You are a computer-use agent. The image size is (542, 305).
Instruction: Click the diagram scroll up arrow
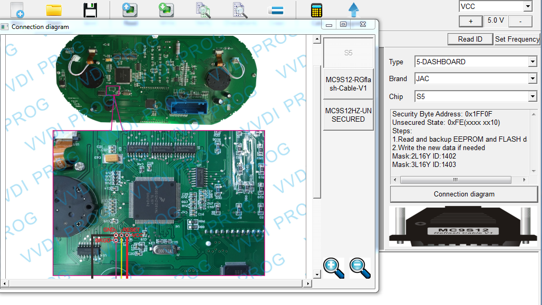(317, 39)
